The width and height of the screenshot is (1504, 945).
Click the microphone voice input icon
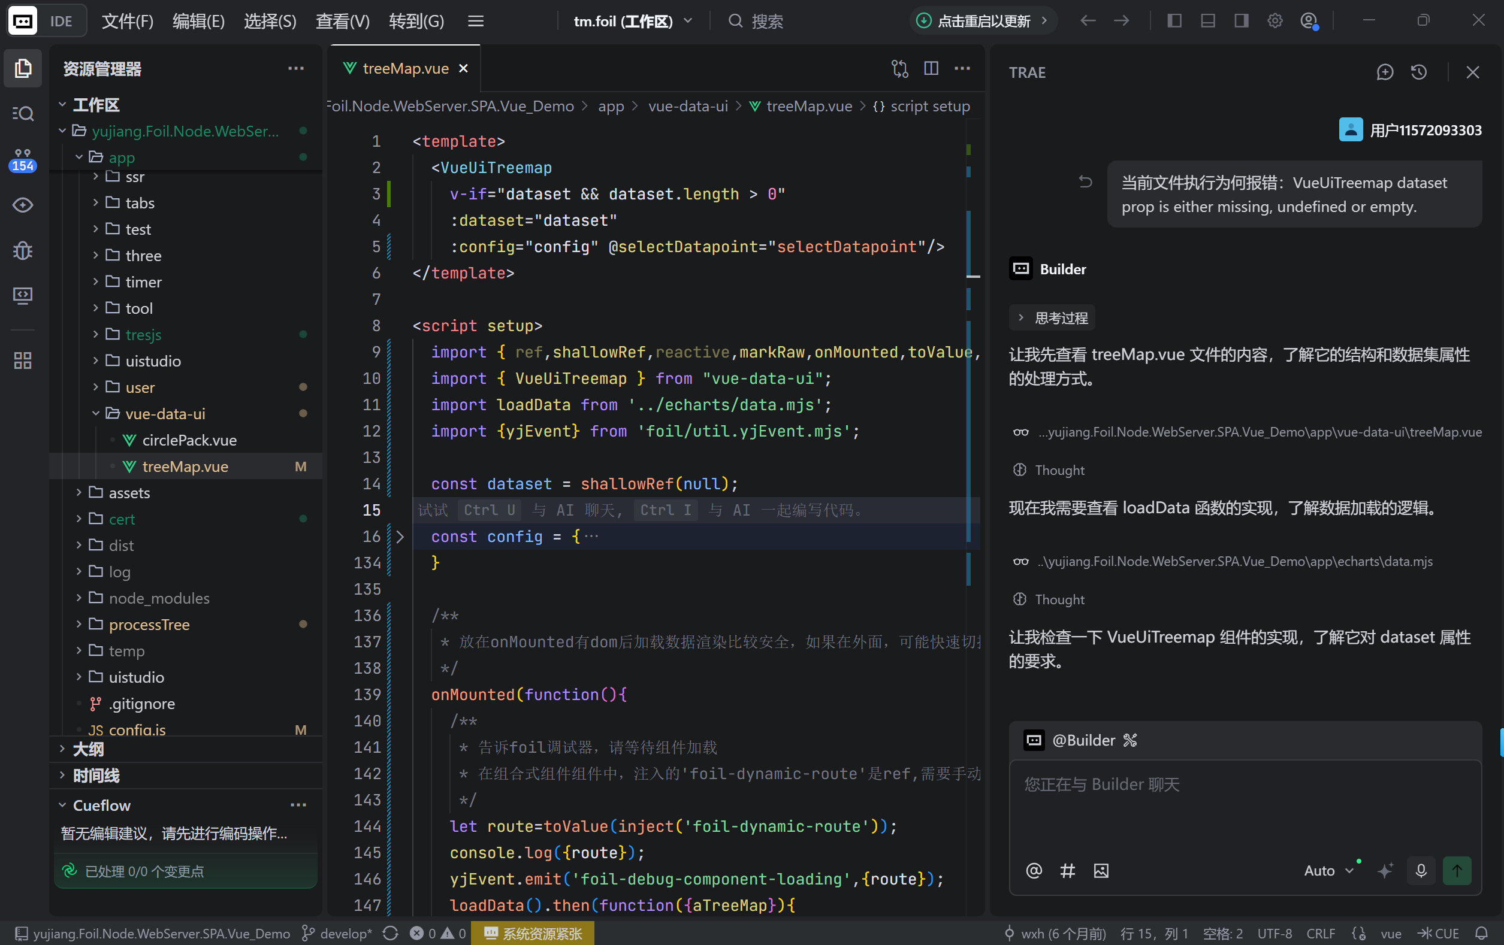click(x=1421, y=870)
